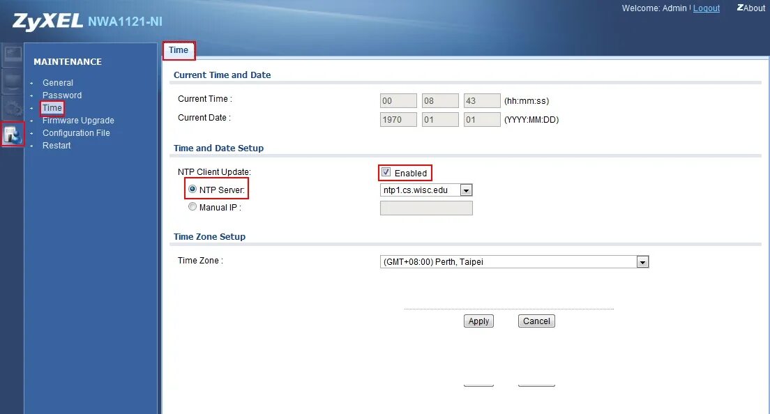This screenshot has width=770, height=414.
Task: Click the NWA1121-NI model name
Action: coord(125,22)
